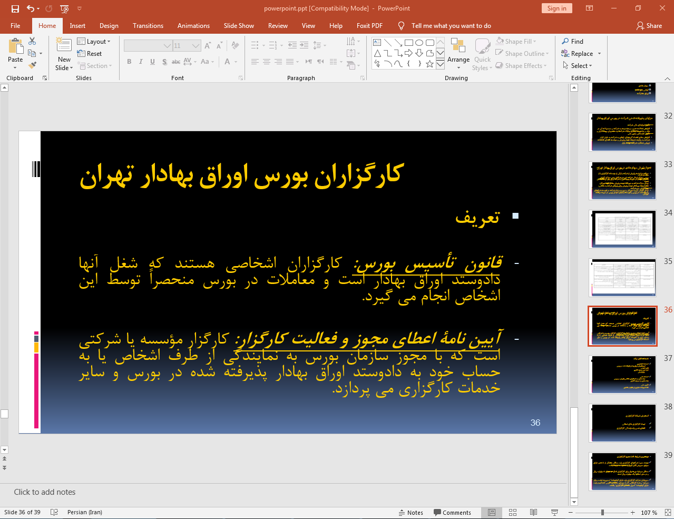Open spell check icon in status bar

pos(54,513)
